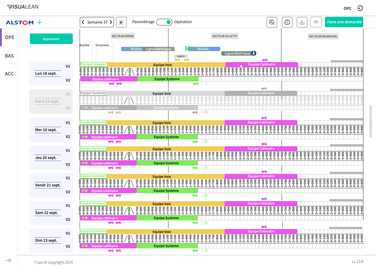Image resolution: width=376 pixels, height=268 pixels.
Task: Toggle the eye visibility button
Action: pos(316,22)
